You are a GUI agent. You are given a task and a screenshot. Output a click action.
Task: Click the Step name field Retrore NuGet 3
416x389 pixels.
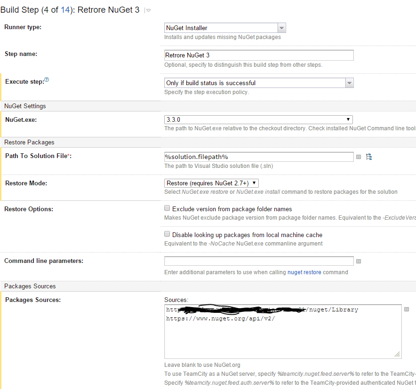259,55
